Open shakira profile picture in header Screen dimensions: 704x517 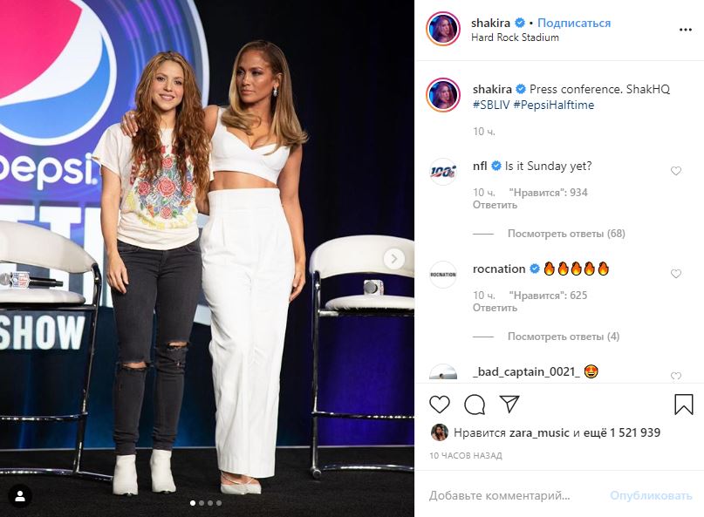(x=443, y=29)
